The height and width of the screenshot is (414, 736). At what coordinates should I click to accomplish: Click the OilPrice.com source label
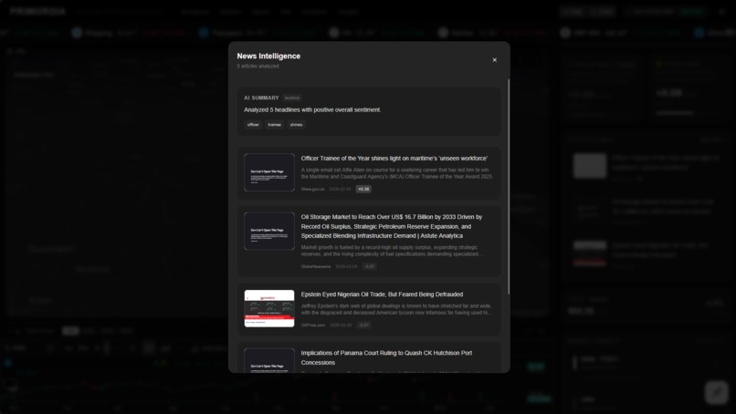(313, 325)
